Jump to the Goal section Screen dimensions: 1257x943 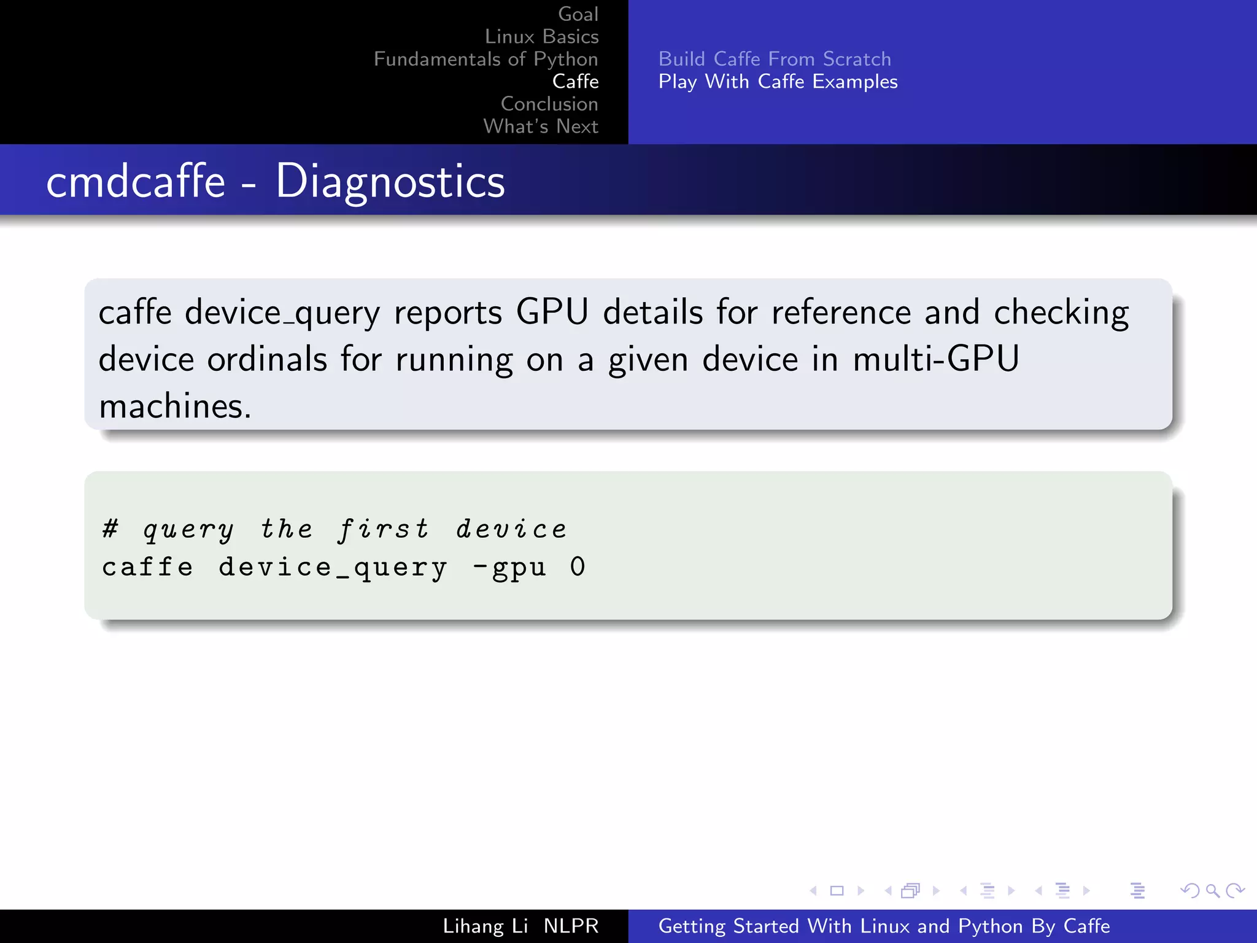[x=578, y=14]
